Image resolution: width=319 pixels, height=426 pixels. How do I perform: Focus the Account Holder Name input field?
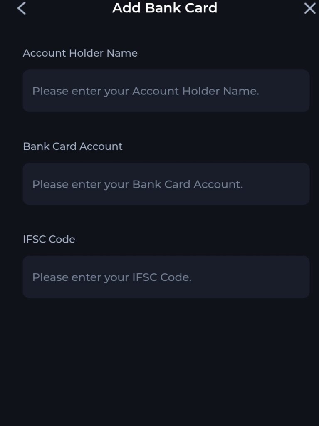coord(166,91)
